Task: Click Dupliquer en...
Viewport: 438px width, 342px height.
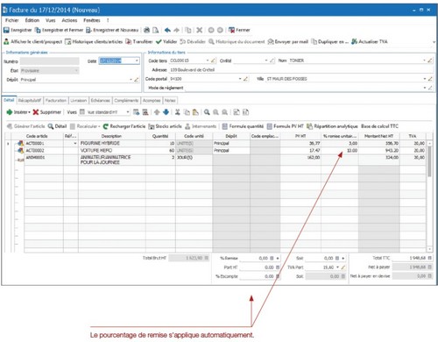Action: point(329,42)
